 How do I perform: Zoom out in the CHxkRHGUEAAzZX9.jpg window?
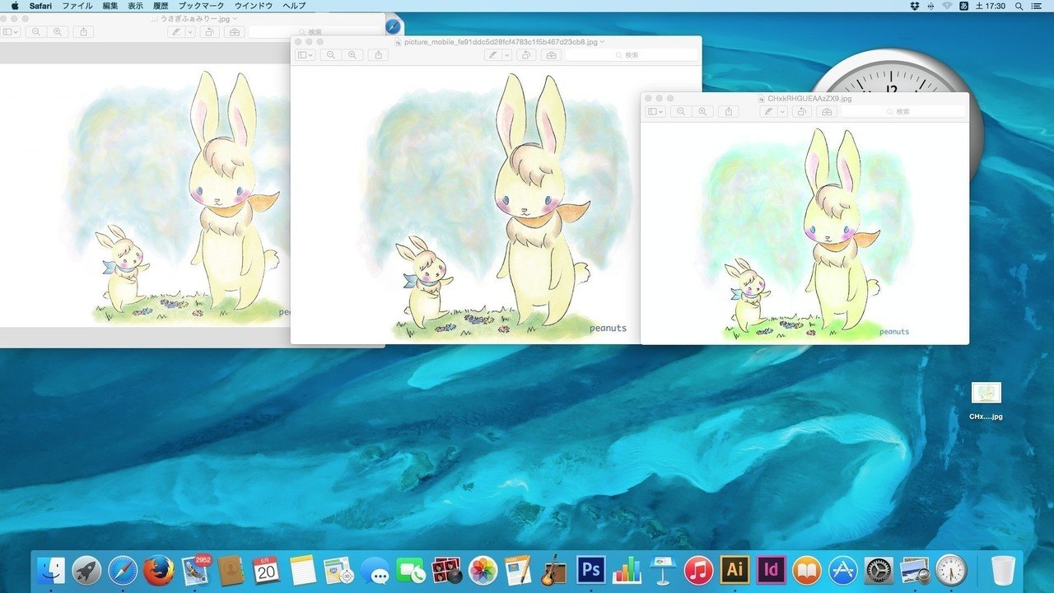[x=679, y=111]
